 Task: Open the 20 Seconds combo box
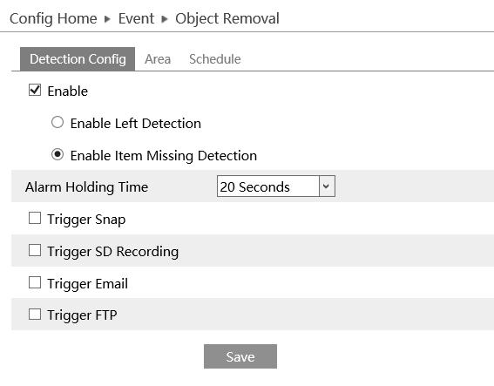[275, 186]
